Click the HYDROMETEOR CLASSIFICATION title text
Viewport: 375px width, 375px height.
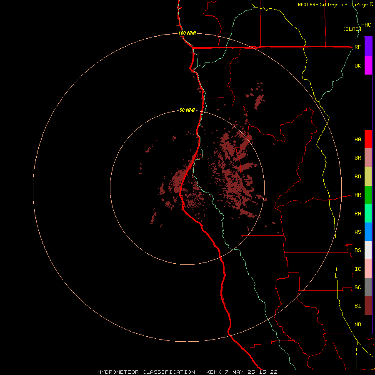tap(146, 372)
